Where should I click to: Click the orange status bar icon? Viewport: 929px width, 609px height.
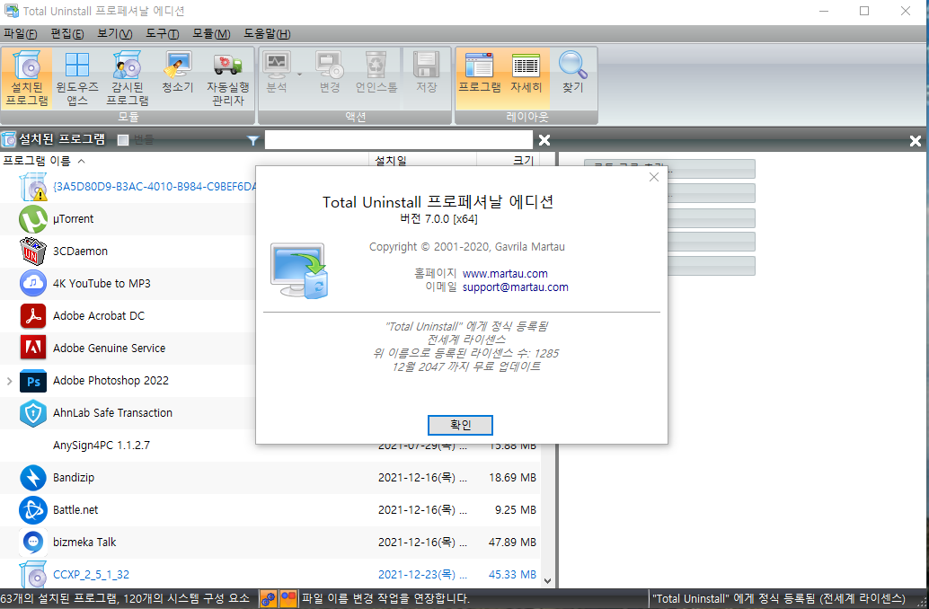click(288, 599)
